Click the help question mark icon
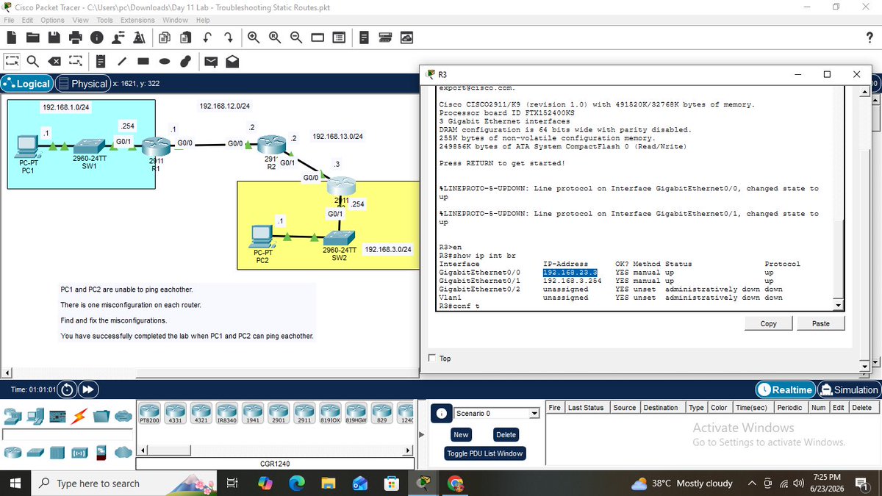The image size is (882, 496). [870, 37]
